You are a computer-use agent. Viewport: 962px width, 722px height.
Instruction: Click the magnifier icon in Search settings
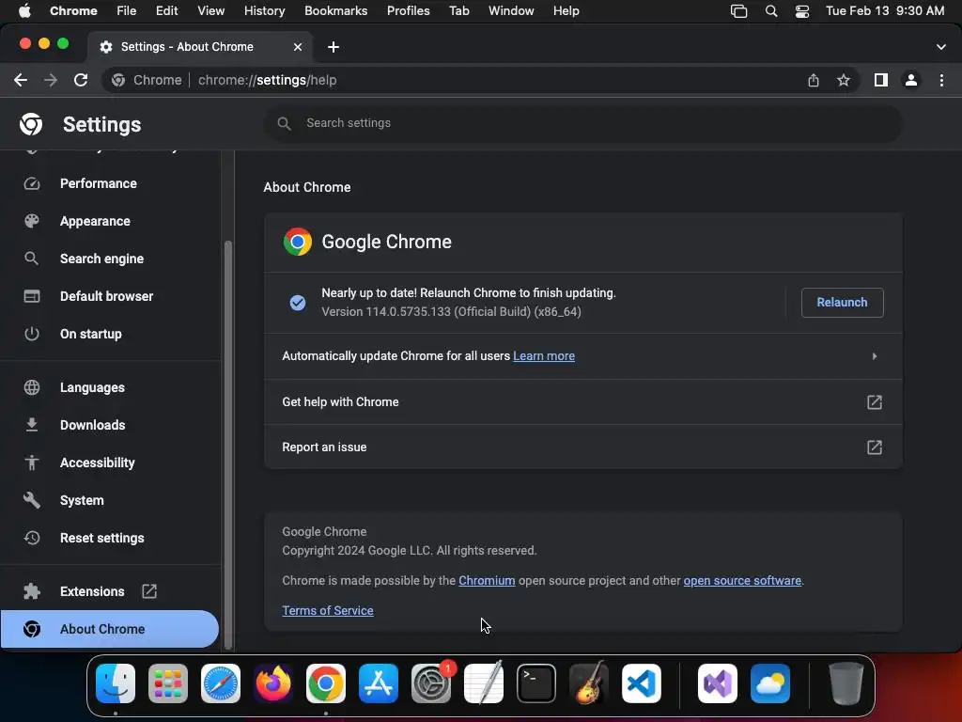(284, 123)
